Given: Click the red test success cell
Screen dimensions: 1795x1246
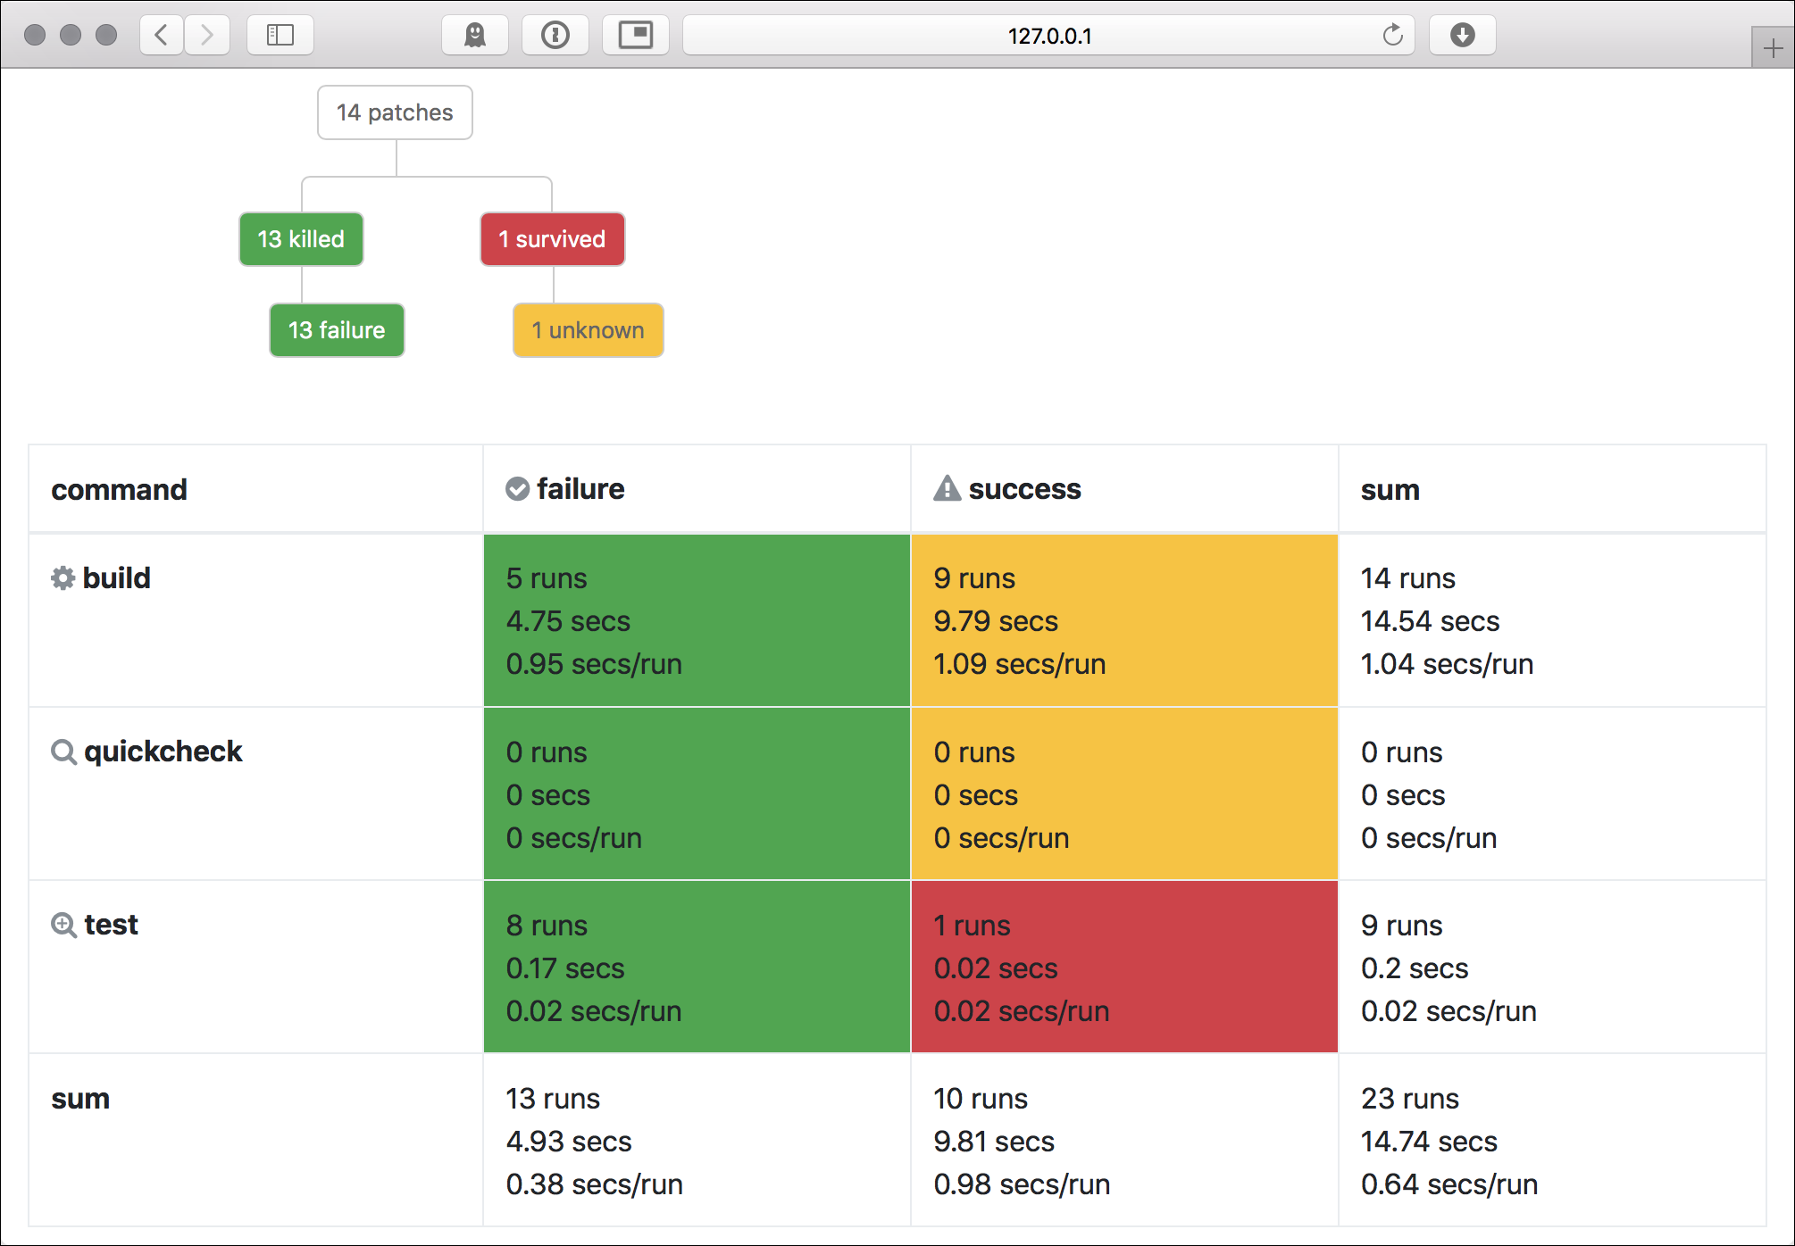Looking at the screenshot, I should [1123, 968].
